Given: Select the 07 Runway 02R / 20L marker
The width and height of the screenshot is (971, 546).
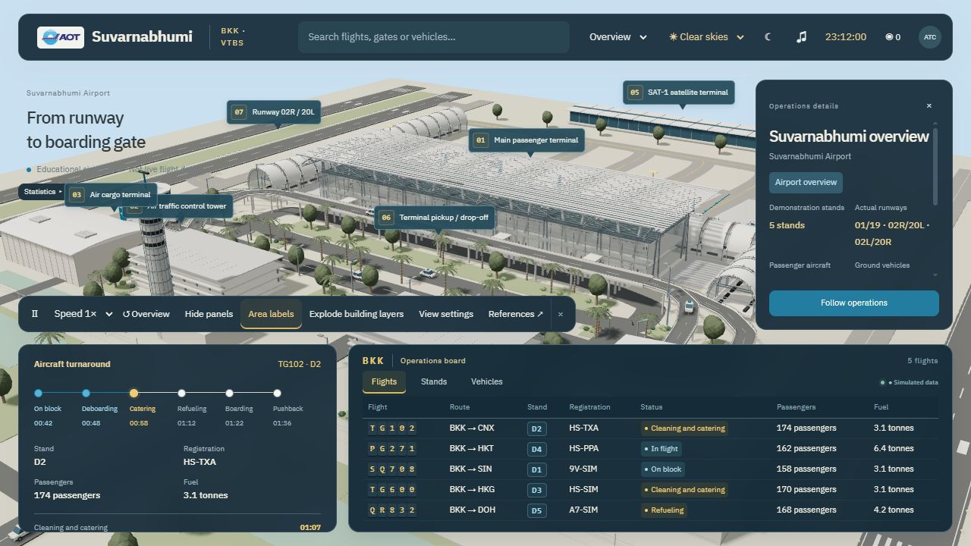Looking at the screenshot, I should 273,112.
